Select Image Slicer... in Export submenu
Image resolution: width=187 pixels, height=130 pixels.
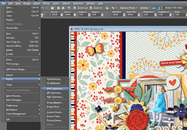point(55,107)
